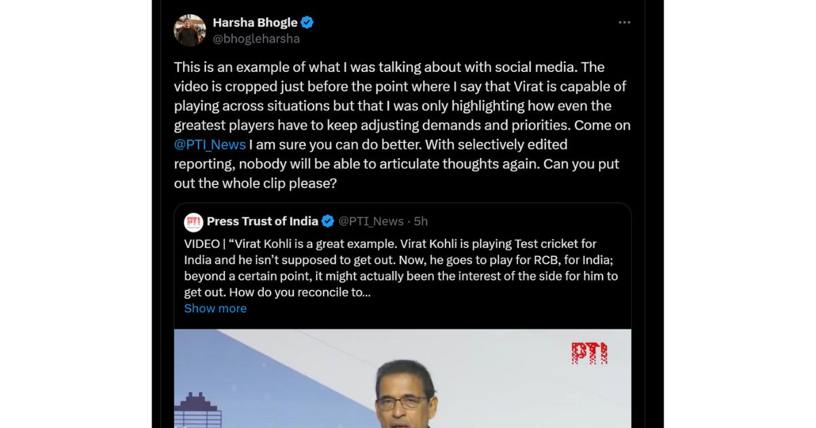Screen dimensions: 816x428
Task: Click the Harsha Bhogle display name
Action: (x=255, y=22)
